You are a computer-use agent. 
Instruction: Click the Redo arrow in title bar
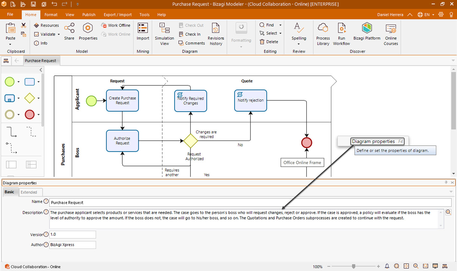tap(65, 4)
